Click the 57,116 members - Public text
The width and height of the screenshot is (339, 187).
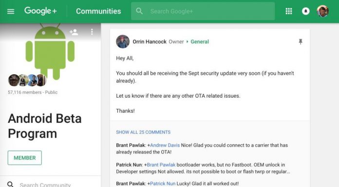click(x=33, y=92)
